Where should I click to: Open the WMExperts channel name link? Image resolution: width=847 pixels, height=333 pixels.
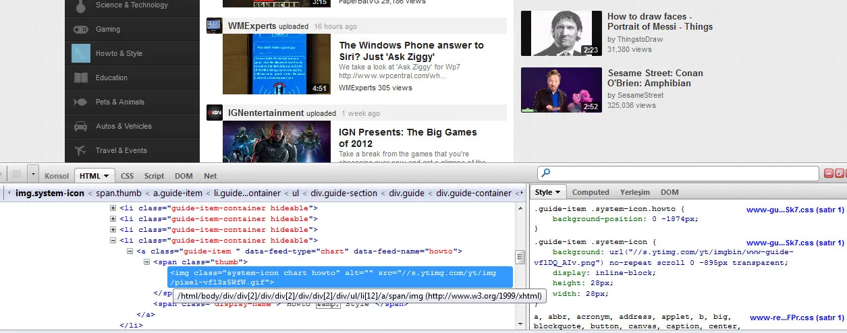[x=252, y=26]
